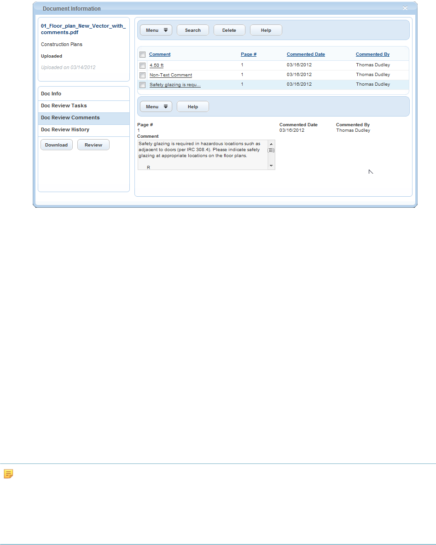Sort by Commented Date column header
The height and width of the screenshot is (545, 436).
point(306,54)
